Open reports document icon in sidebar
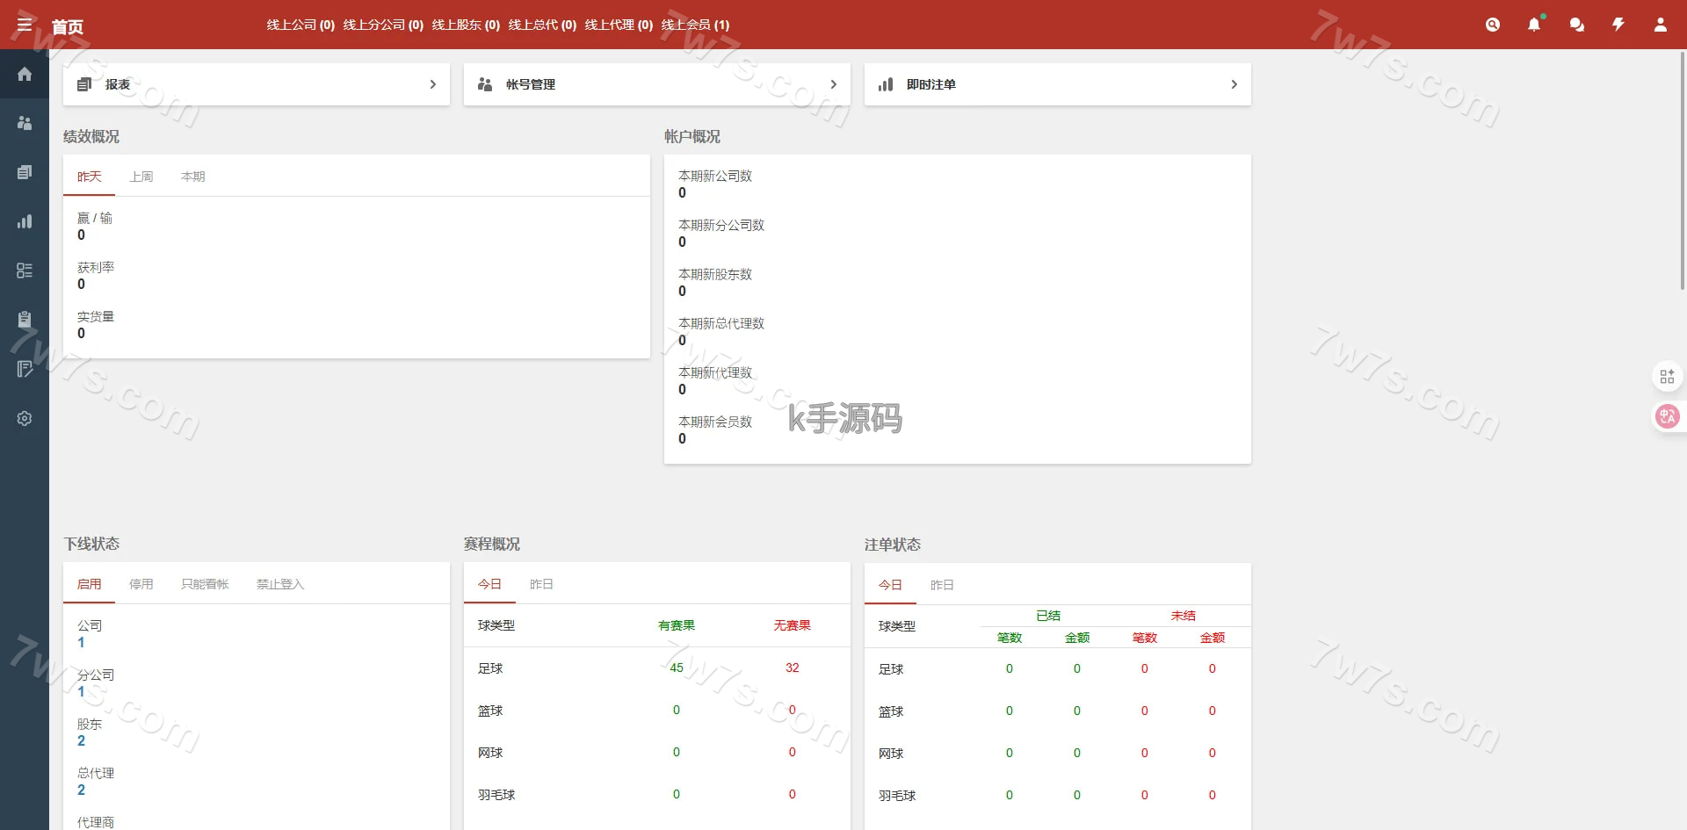The height and width of the screenshot is (830, 1687). [25, 172]
